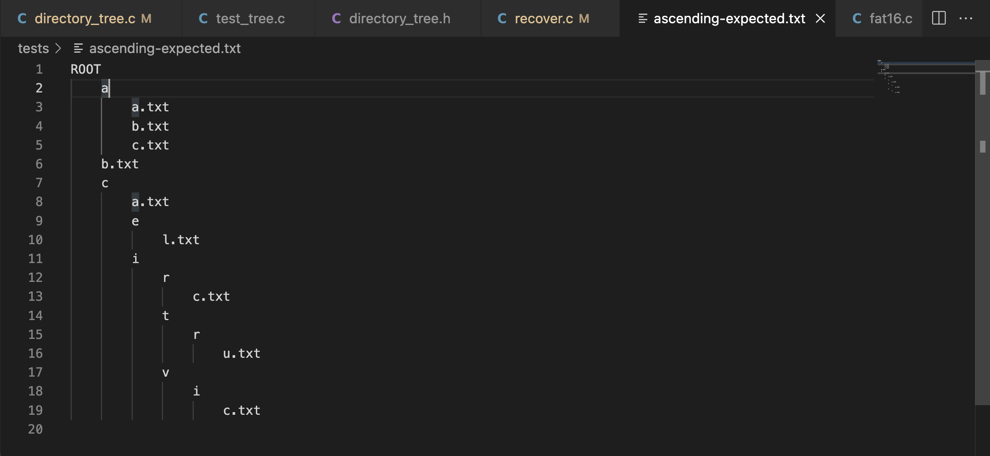Click the C icon on fat16.c tab
Image resolution: width=990 pixels, height=456 pixels.
pyautogui.click(x=857, y=18)
